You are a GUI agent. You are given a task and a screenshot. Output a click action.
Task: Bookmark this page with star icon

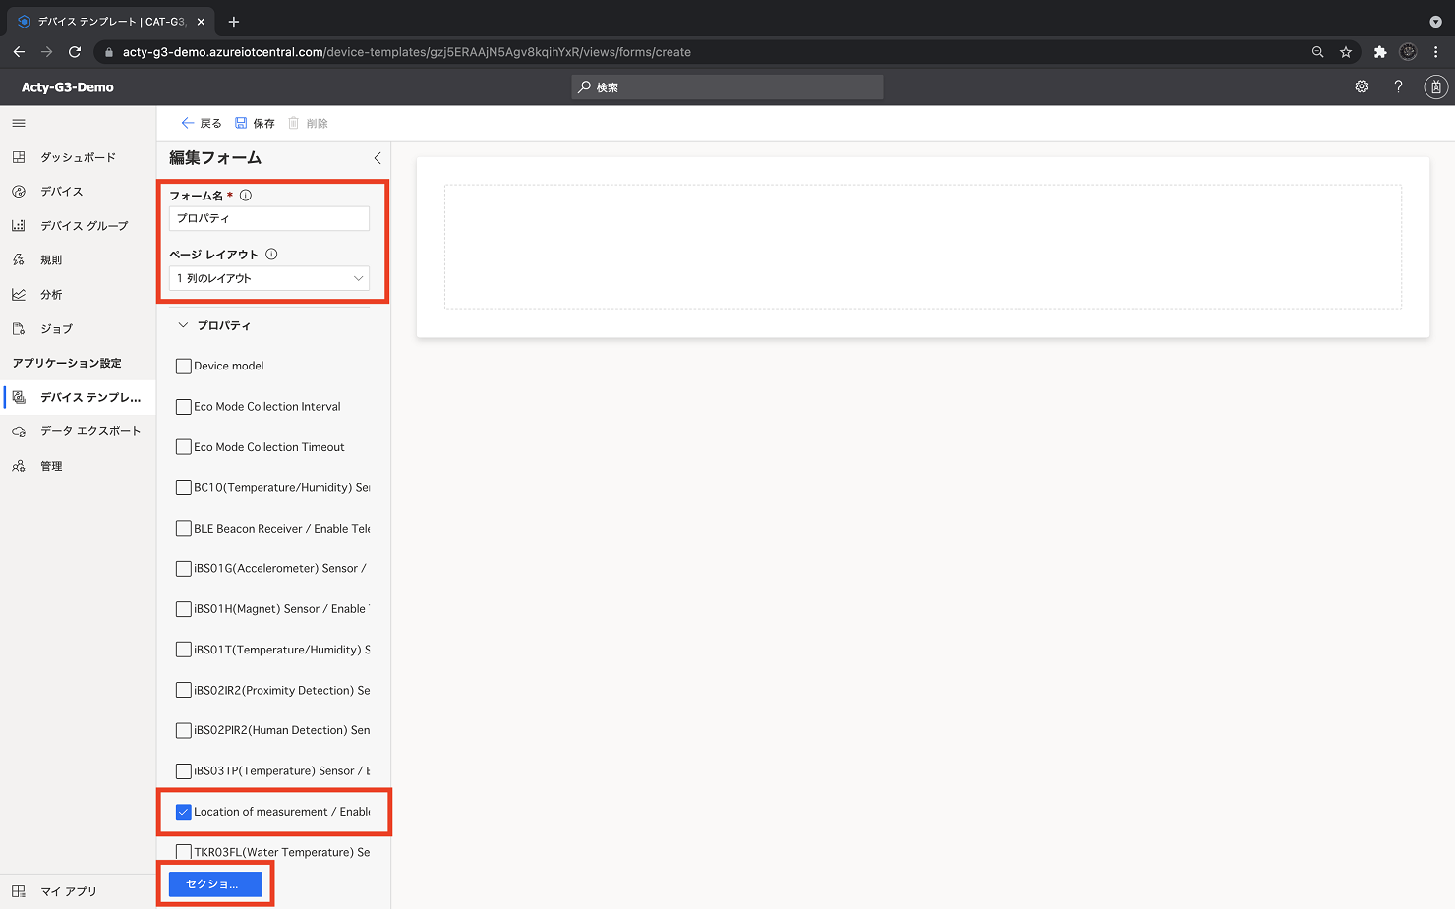[1346, 52]
